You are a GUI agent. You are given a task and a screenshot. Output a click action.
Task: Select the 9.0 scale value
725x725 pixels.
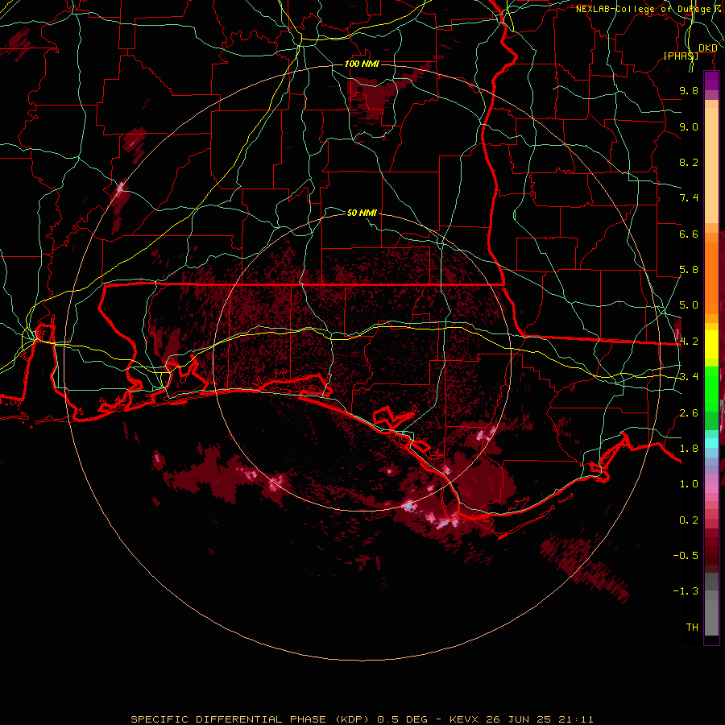coord(689,126)
